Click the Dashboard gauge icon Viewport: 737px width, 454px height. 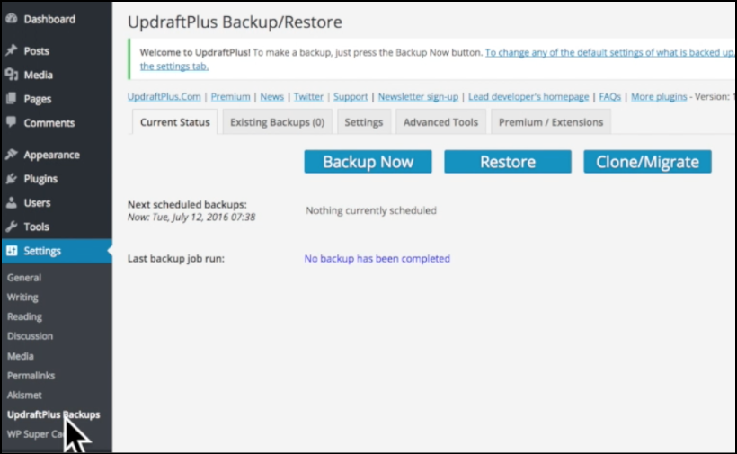click(x=12, y=19)
